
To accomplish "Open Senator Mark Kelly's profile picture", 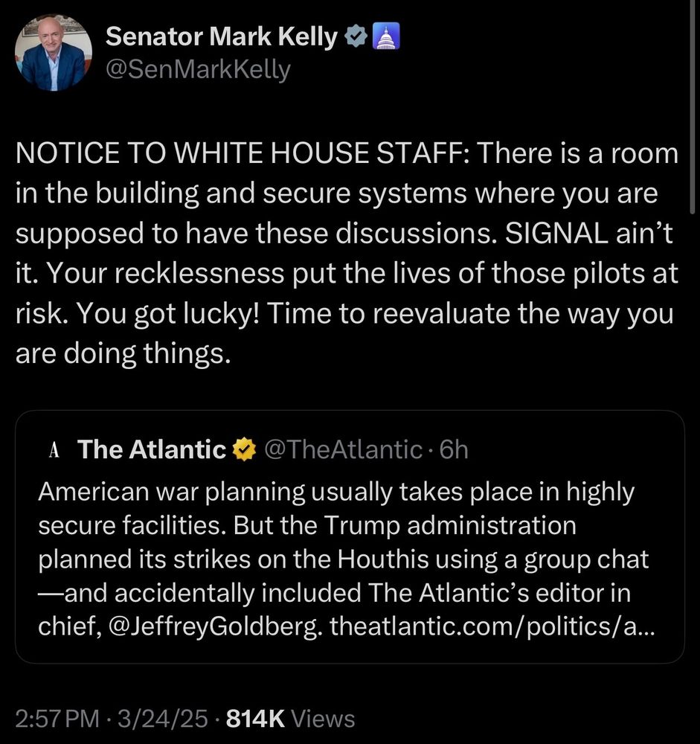I will tap(53, 52).
